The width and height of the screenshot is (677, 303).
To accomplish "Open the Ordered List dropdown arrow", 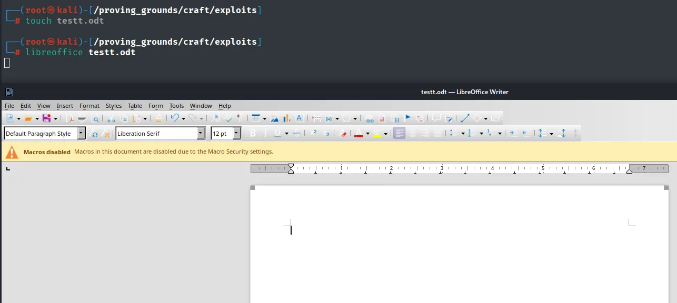I will (x=481, y=134).
